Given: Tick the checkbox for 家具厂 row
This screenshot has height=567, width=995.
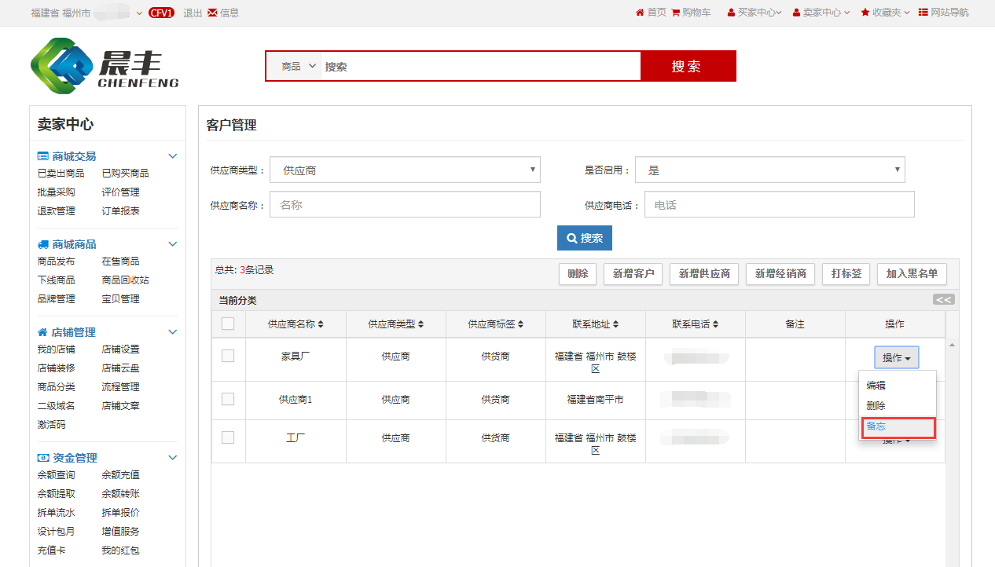Looking at the screenshot, I should (228, 356).
